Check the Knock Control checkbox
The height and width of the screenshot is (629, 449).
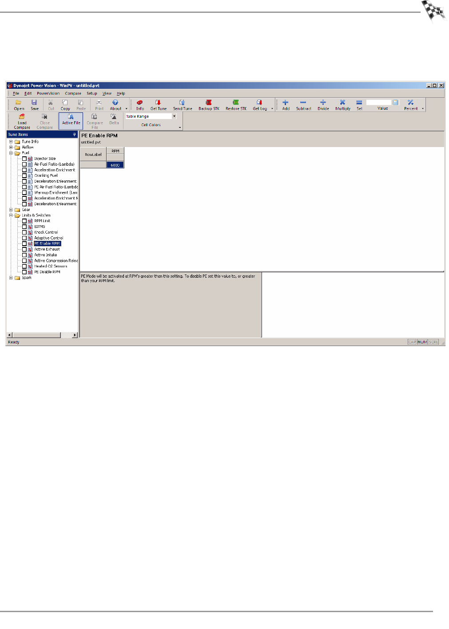pyautogui.click(x=24, y=232)
